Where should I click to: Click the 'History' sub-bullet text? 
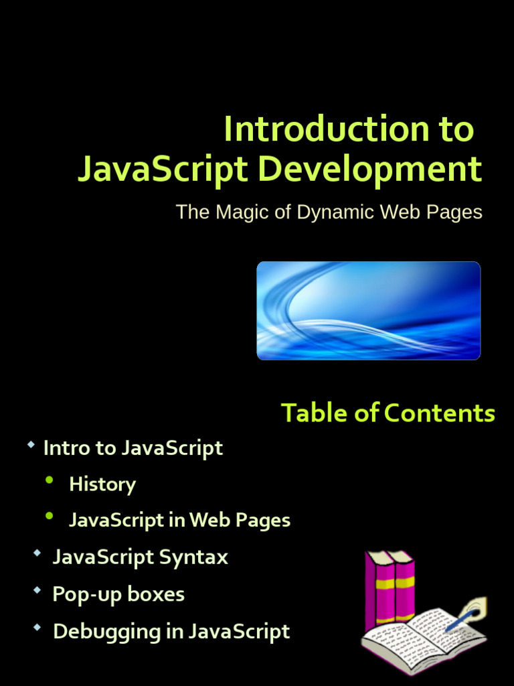click(x=102, y=484)
